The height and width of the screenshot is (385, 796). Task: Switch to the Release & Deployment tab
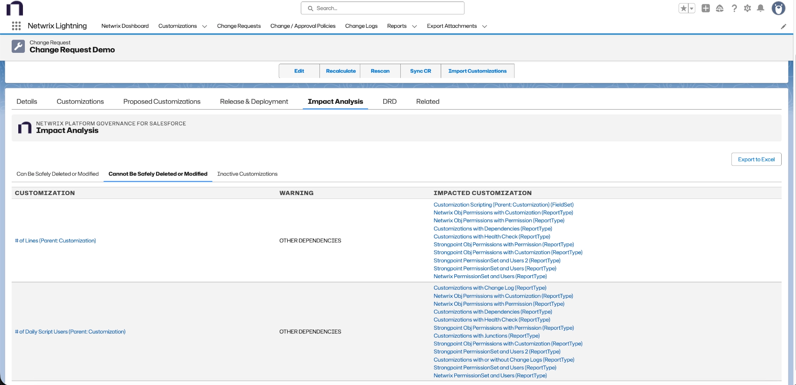click(254, 101)
